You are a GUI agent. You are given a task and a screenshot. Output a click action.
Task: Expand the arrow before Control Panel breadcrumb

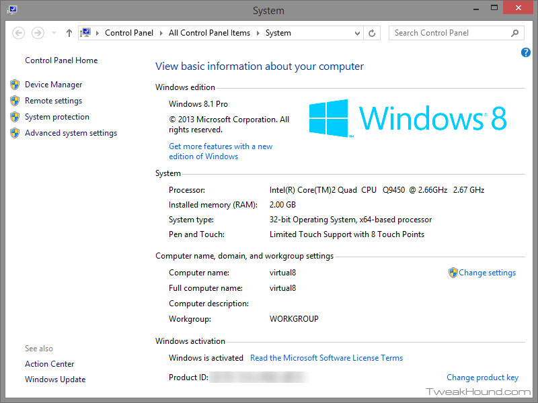pyautogui.click(x=98, y=33)
